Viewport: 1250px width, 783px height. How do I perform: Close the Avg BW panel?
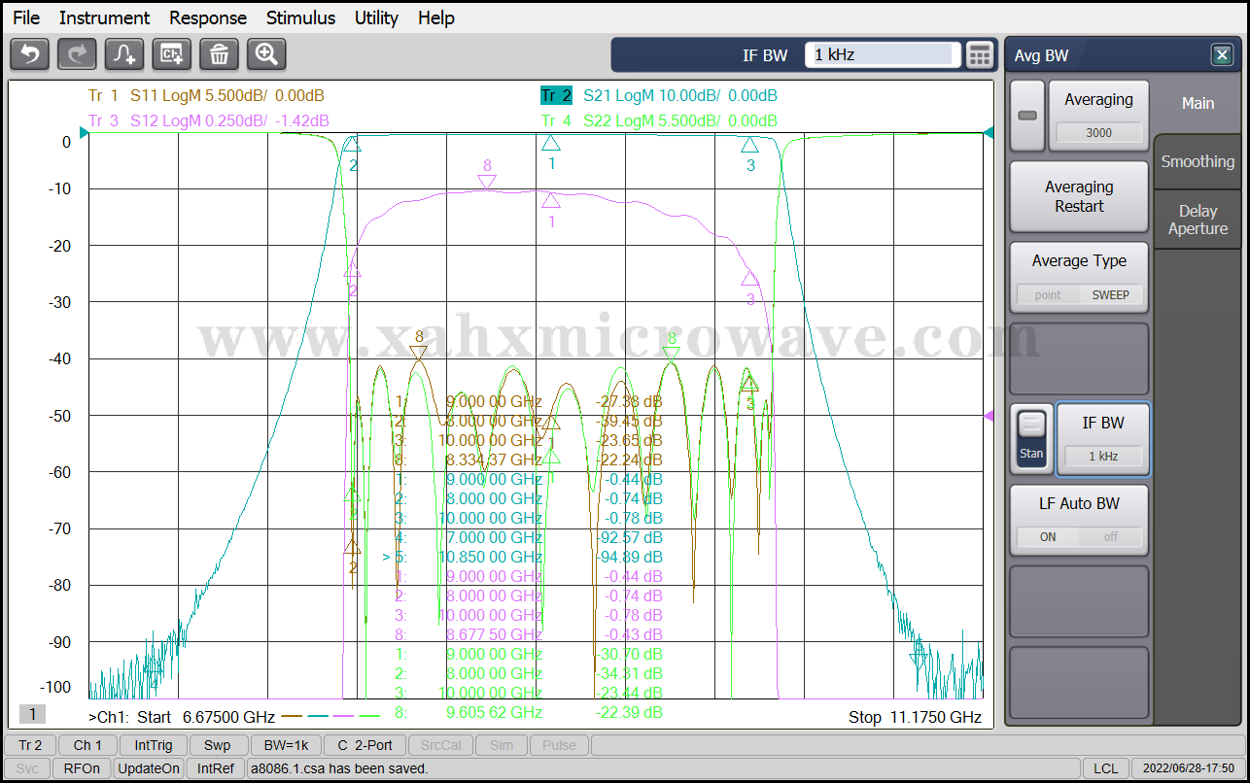[x=1223, y=55]
